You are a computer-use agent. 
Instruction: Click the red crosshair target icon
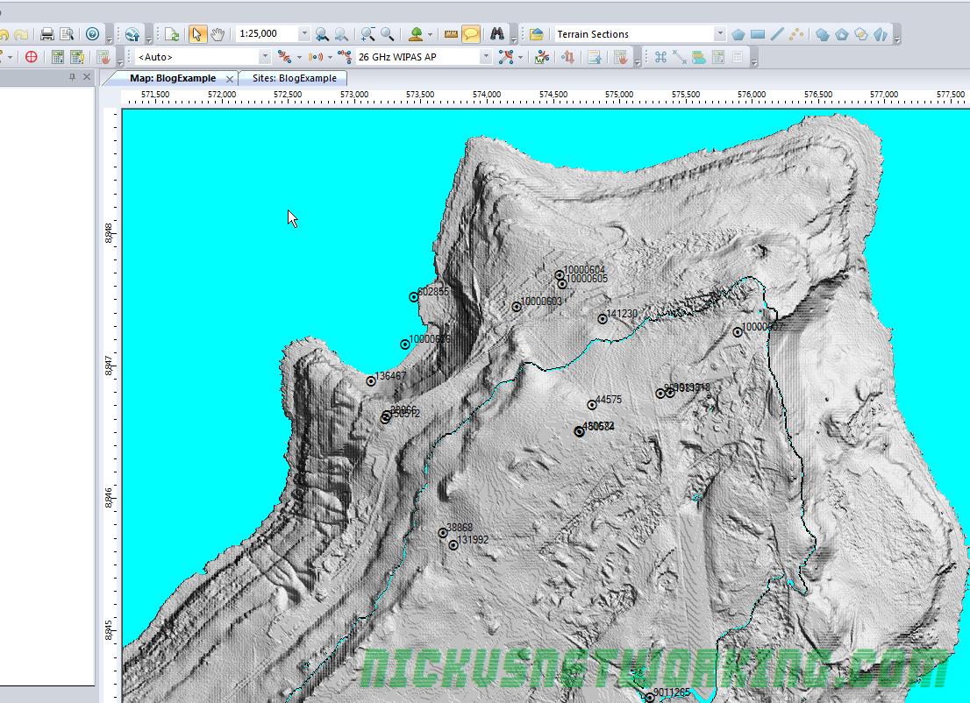point(32,57)
